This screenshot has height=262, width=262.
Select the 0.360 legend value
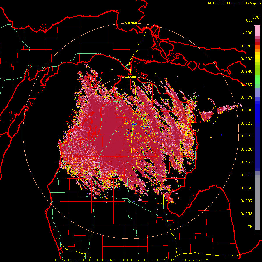(x=247, y=188)
